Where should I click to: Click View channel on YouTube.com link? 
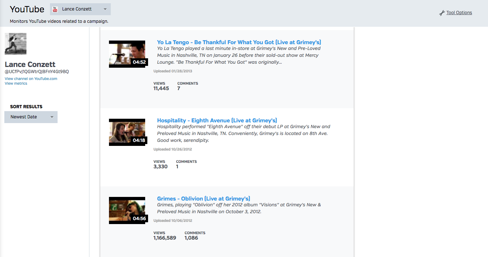pyautogui.click(x=31, y=79)
